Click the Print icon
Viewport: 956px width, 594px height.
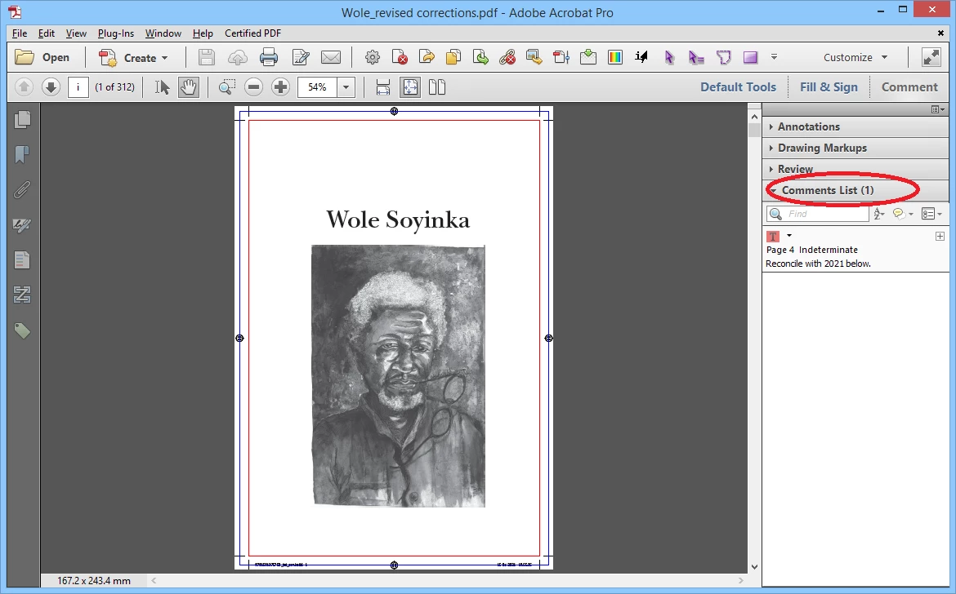269,58
